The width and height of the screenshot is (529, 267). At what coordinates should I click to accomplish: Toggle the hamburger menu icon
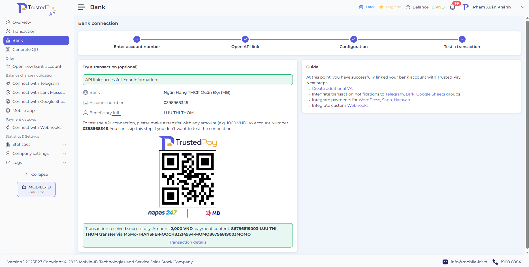pyautogui.click(x=82, y=7)
